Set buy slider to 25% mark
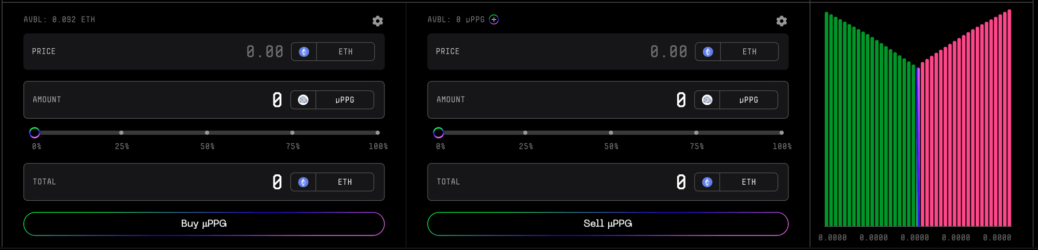The image size is (1038, 250). click(121, 133)
